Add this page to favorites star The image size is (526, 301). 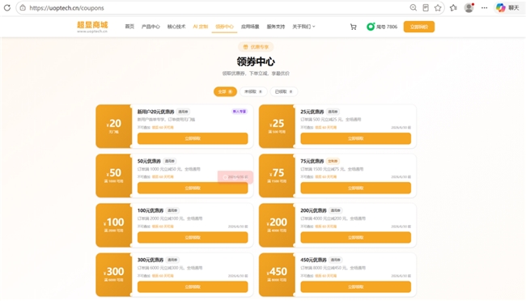pyautogui.click(x=438, y=8)
